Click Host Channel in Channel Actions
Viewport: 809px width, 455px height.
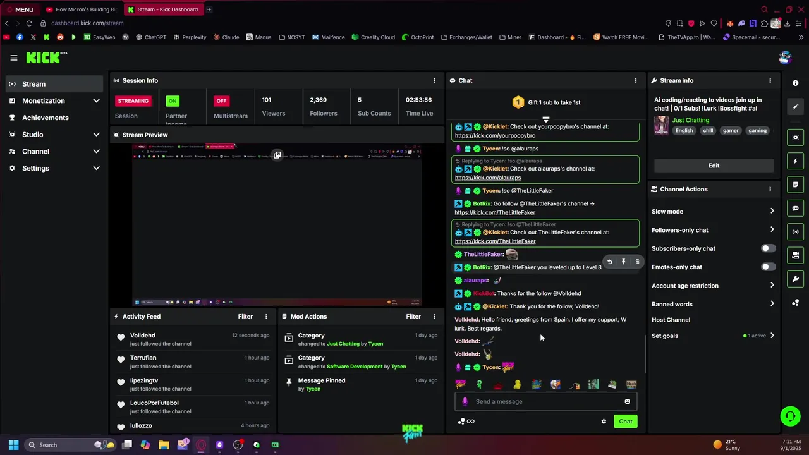671,320
